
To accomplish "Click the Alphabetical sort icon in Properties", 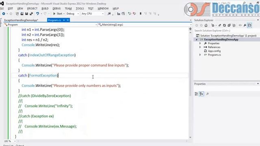I will click(201, 94).
